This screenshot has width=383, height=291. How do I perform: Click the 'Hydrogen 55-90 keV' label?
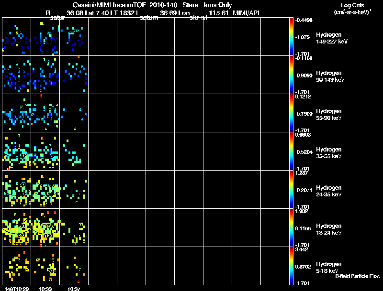pos(329,115)
